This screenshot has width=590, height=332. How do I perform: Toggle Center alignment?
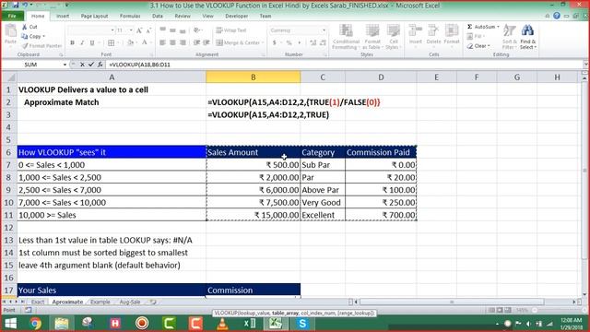click(172, 43)
